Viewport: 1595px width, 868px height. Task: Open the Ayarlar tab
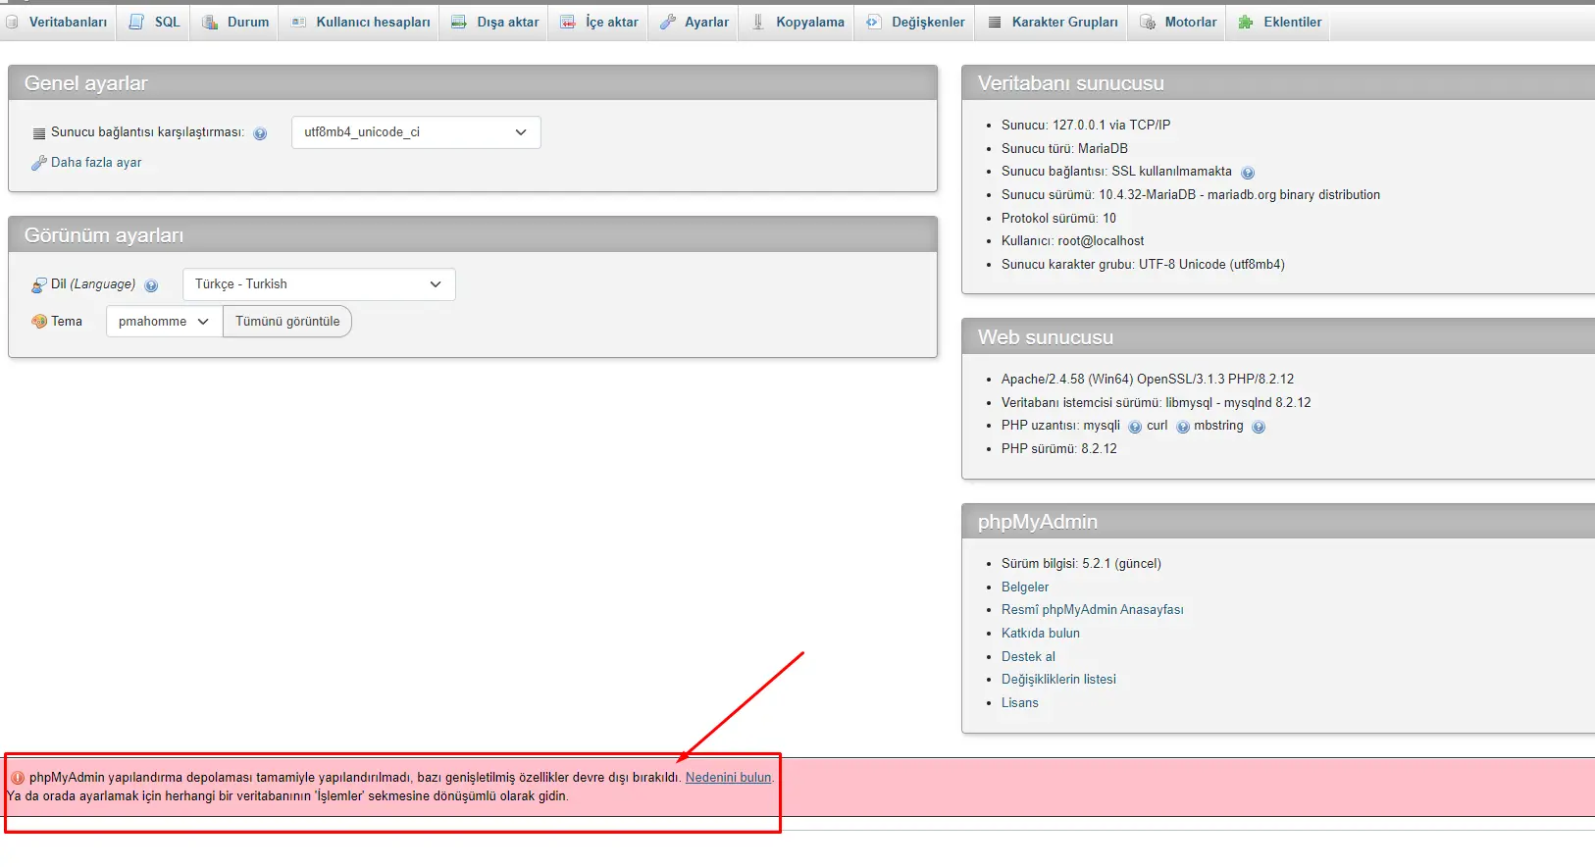tap(695, 22)
